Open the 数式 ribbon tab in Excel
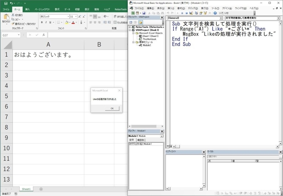This screenshot has width=283, height=196. [x=57, y=10]
